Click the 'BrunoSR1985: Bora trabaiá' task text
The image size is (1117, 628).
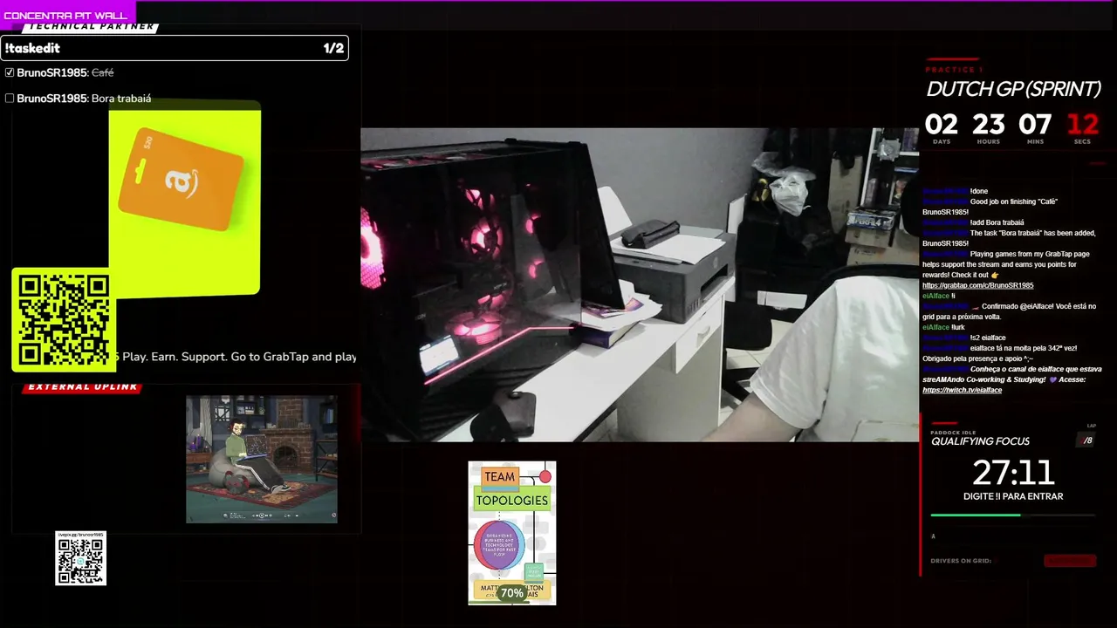84,99
